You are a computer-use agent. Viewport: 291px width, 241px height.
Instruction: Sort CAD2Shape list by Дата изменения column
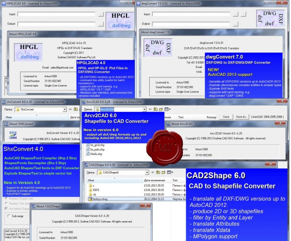157,180
